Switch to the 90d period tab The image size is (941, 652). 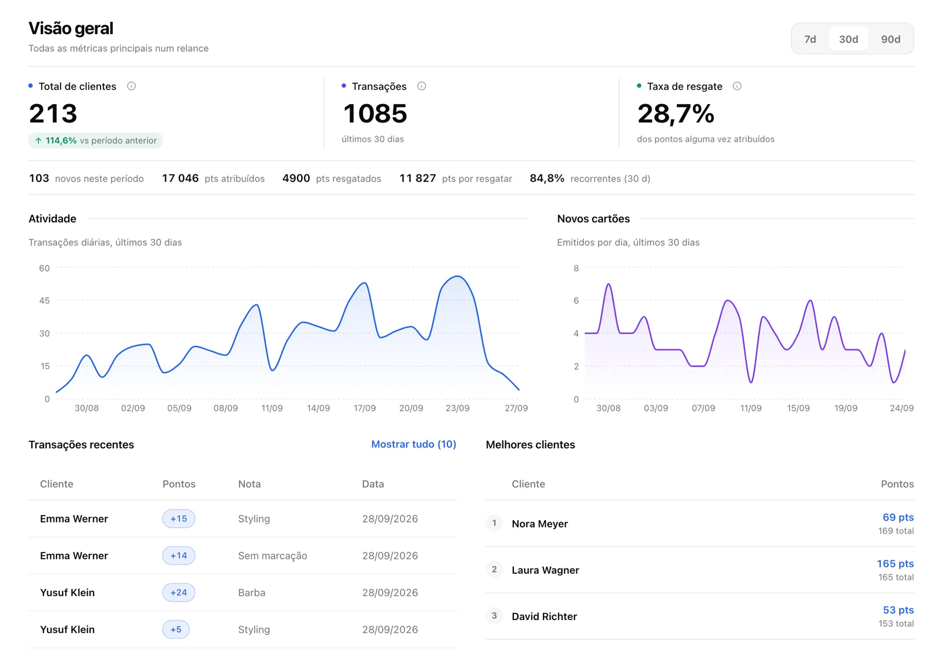pos(890,39)
